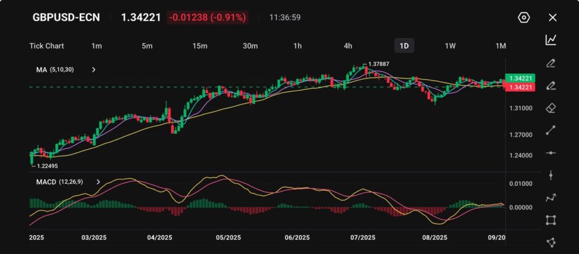This screenshot has width=579, height=254.
Task: Click the green 1.34221 price label
Action: click(x=520, y=78)
